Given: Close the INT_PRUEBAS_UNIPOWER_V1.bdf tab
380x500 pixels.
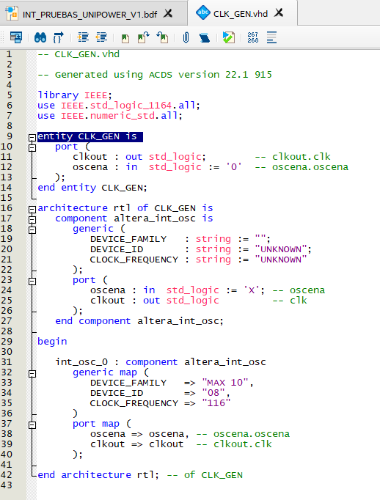Looking at the screenshot, I should pyautogui.click(x=168, y=13).
